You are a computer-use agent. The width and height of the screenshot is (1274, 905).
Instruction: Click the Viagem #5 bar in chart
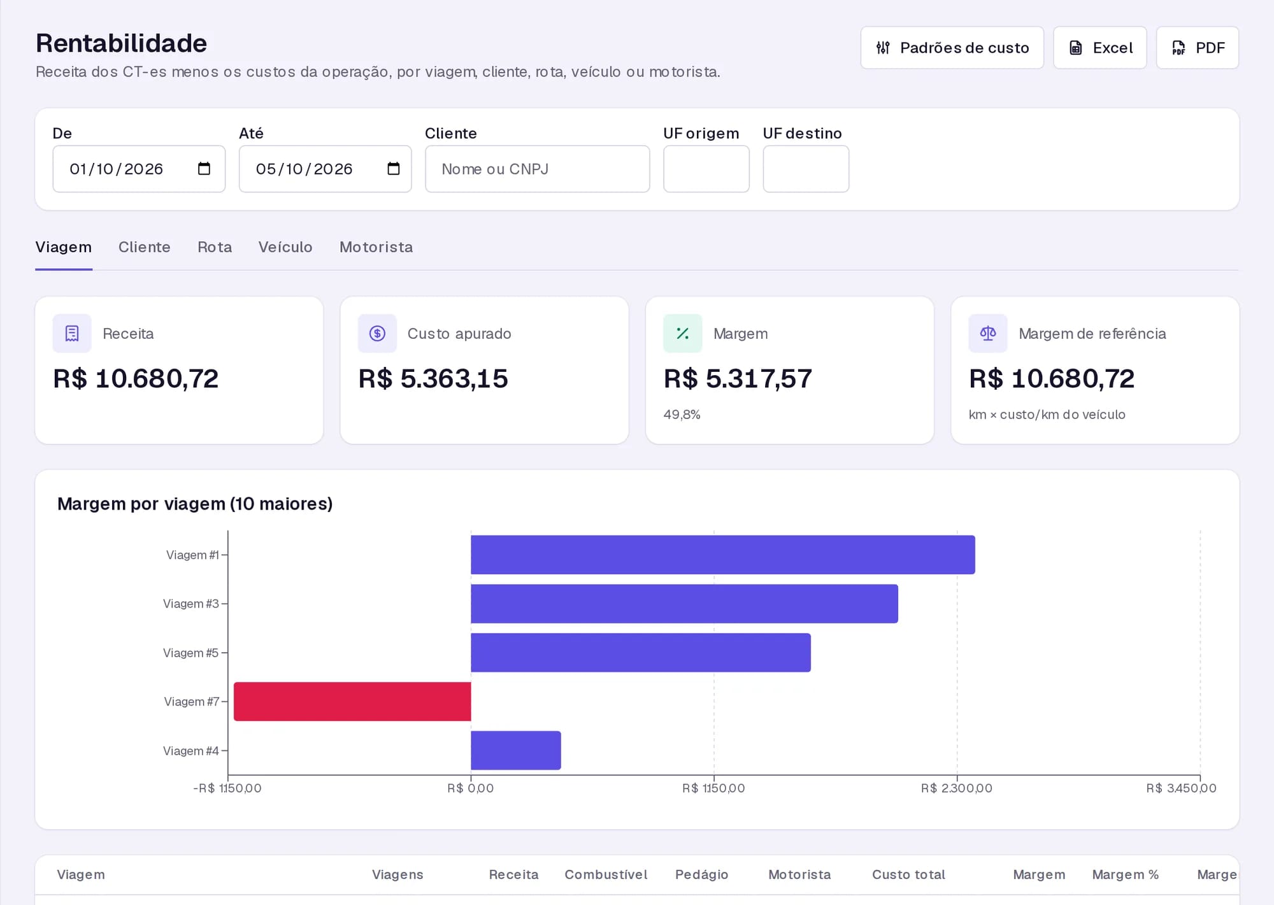click(x=641, y=653)
